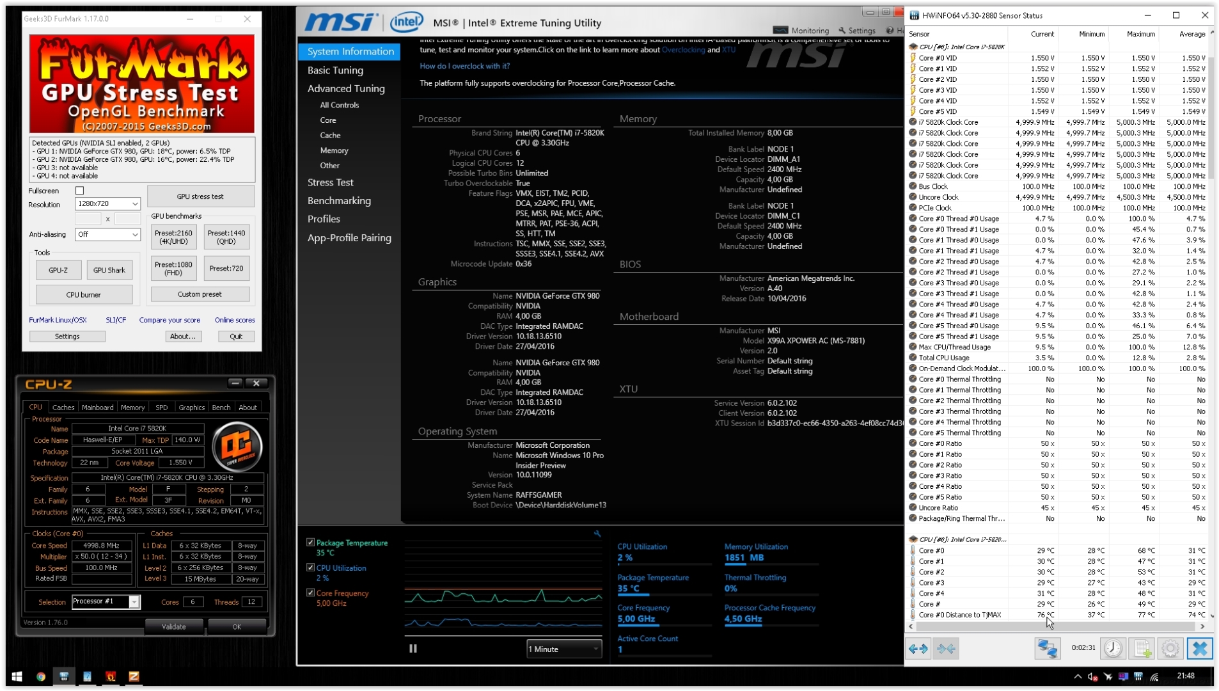Screen dimensions: 1219x691
Task: Click Bus Clock sensor row icon
Action: point(913,186)
